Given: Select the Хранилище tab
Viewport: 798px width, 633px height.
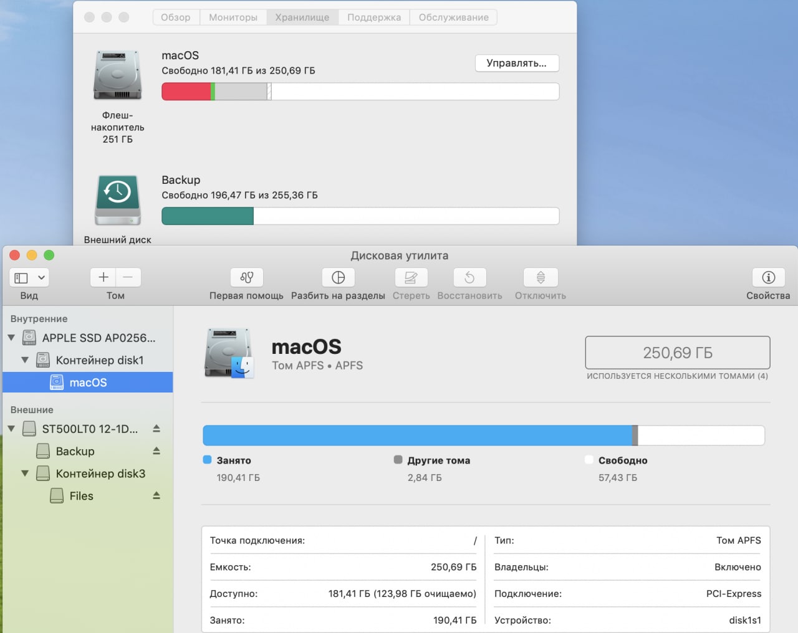Looking at the screenshot, I should tap(302, 17).
